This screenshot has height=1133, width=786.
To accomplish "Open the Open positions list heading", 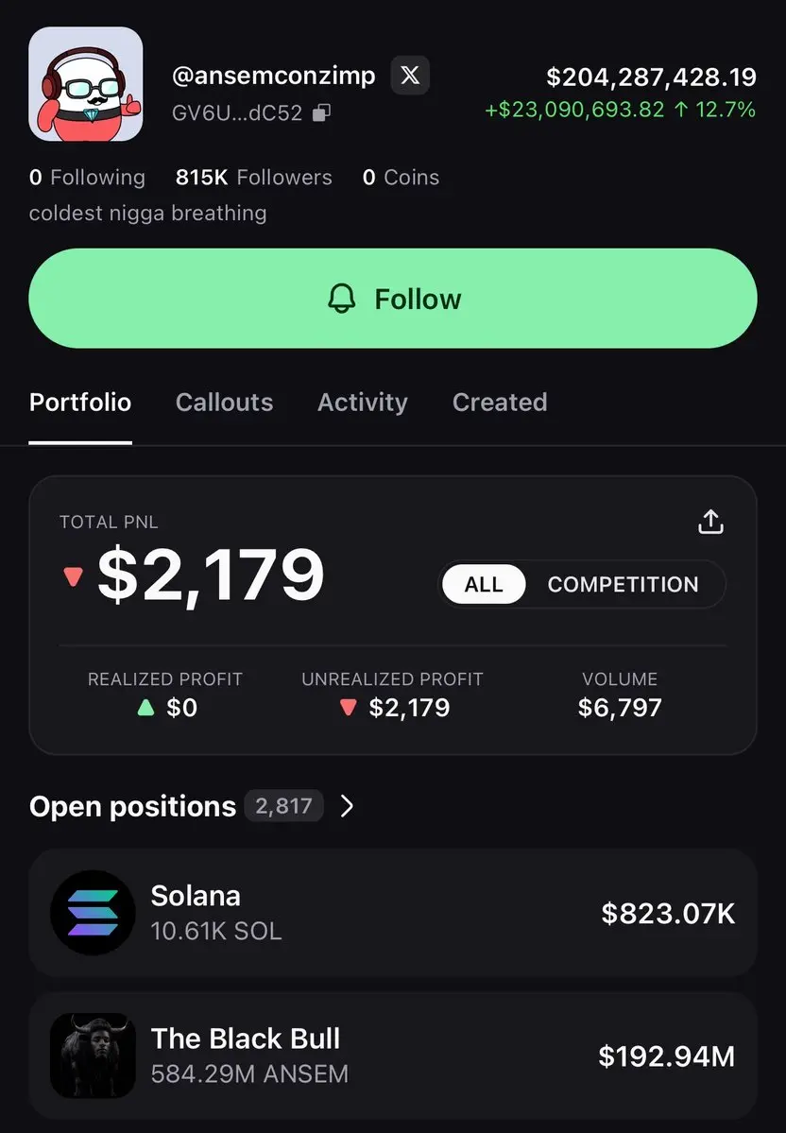I will [132, 806].
